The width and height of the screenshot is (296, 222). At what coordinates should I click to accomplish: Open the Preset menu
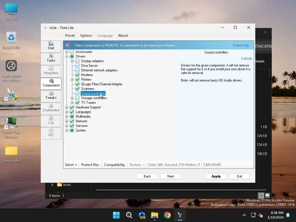(70, 36)
